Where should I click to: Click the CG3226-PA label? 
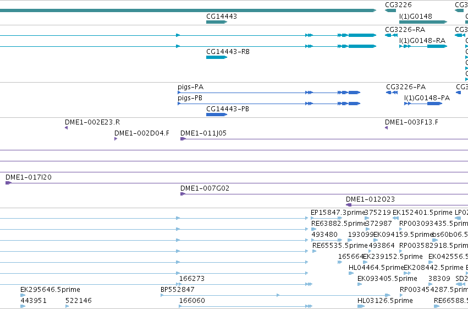(406, 87)
